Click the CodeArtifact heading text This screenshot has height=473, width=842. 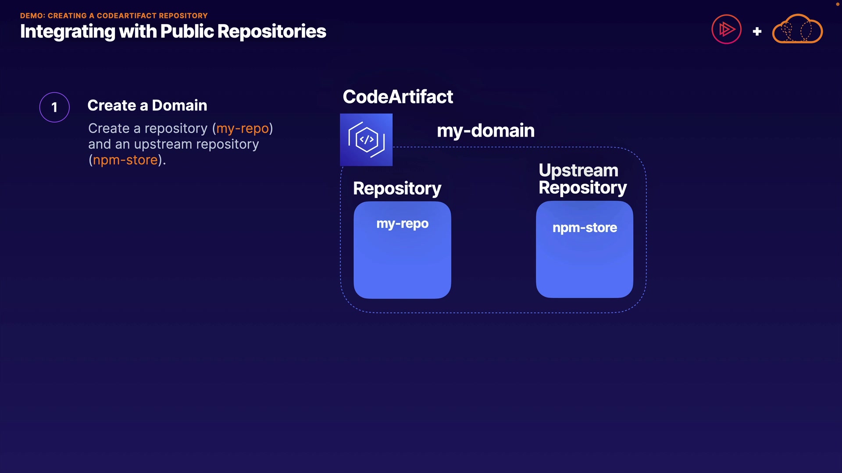397,97
